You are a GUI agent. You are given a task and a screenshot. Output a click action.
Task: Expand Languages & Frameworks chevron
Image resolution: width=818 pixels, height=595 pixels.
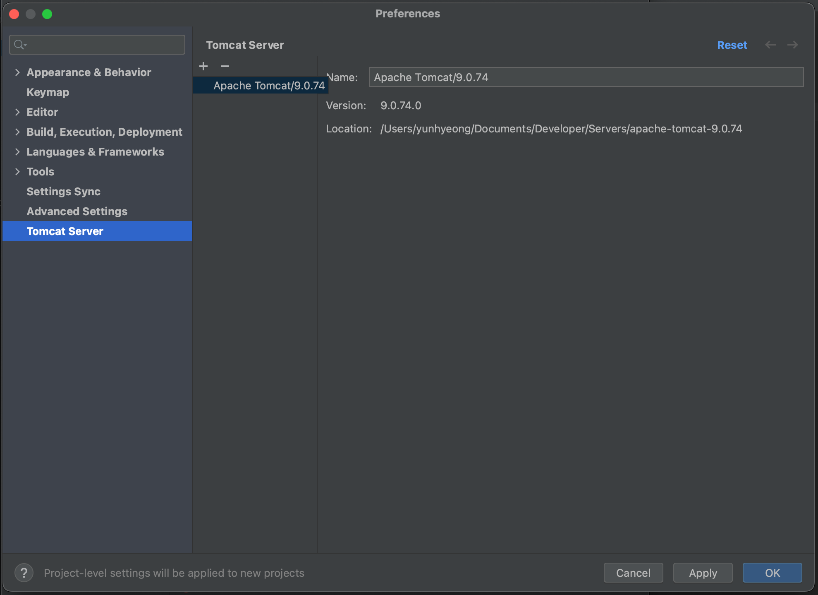click(17, 152)
